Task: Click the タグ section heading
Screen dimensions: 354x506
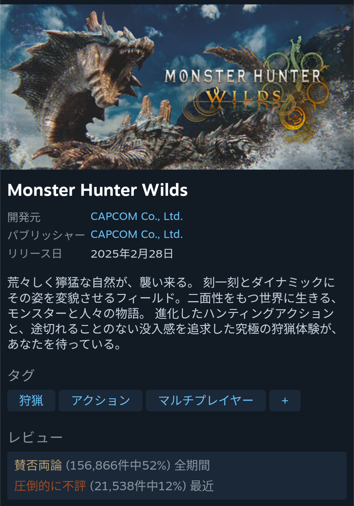Action: coord(21,375)
